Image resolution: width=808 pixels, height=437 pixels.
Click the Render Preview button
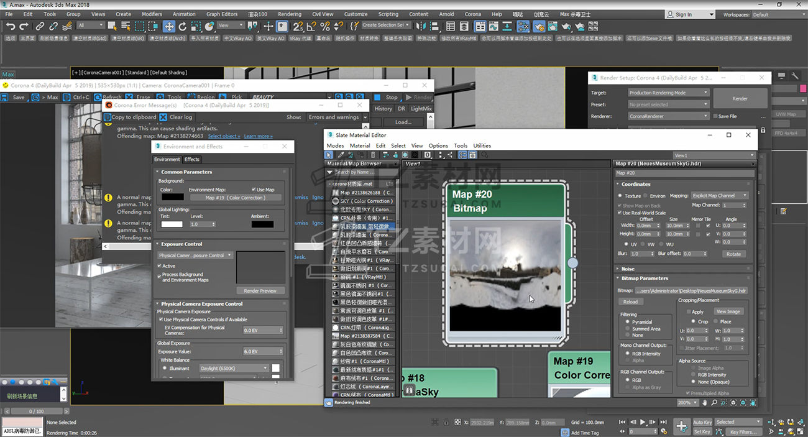point(260,291)
